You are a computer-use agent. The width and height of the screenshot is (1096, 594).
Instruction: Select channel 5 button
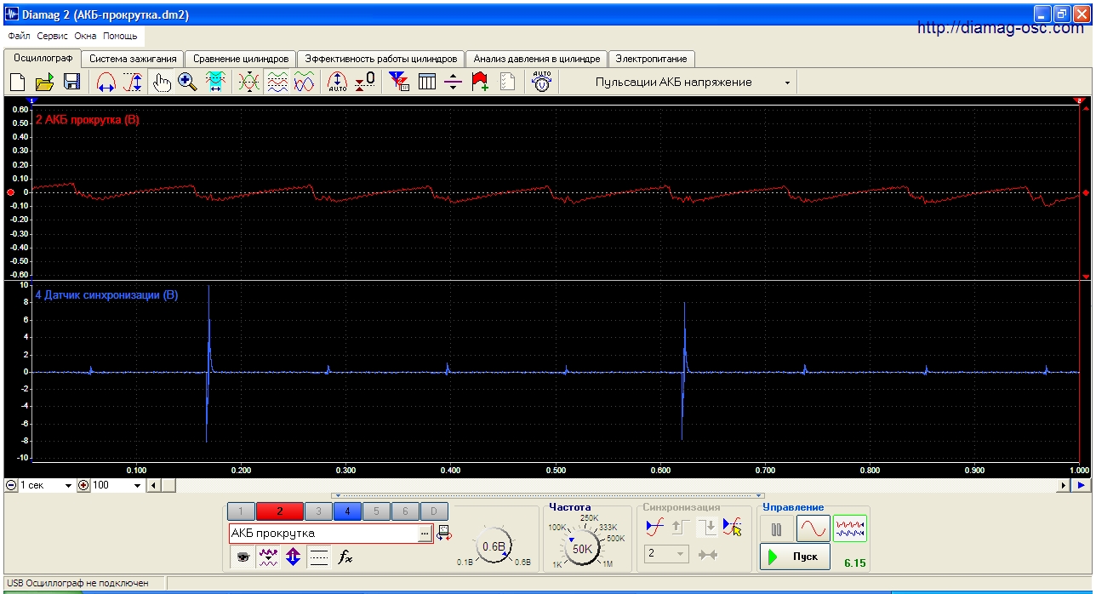(x=377, y=511)
